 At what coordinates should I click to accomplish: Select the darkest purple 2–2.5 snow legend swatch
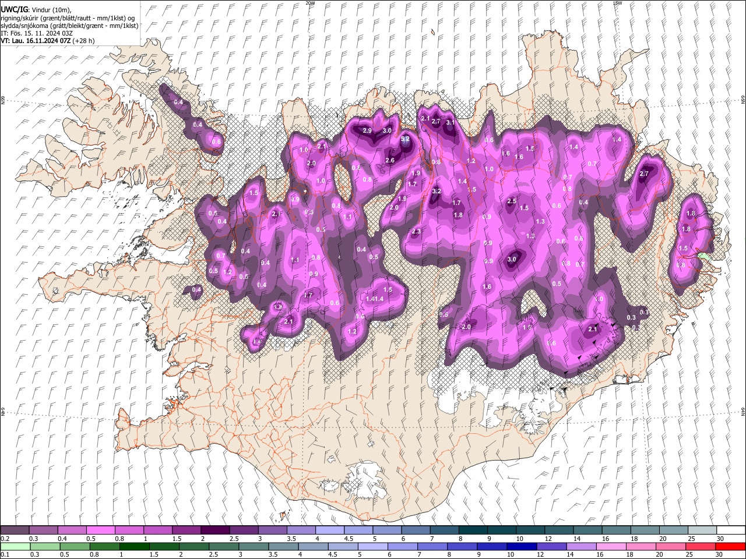[x=214, y=530]
